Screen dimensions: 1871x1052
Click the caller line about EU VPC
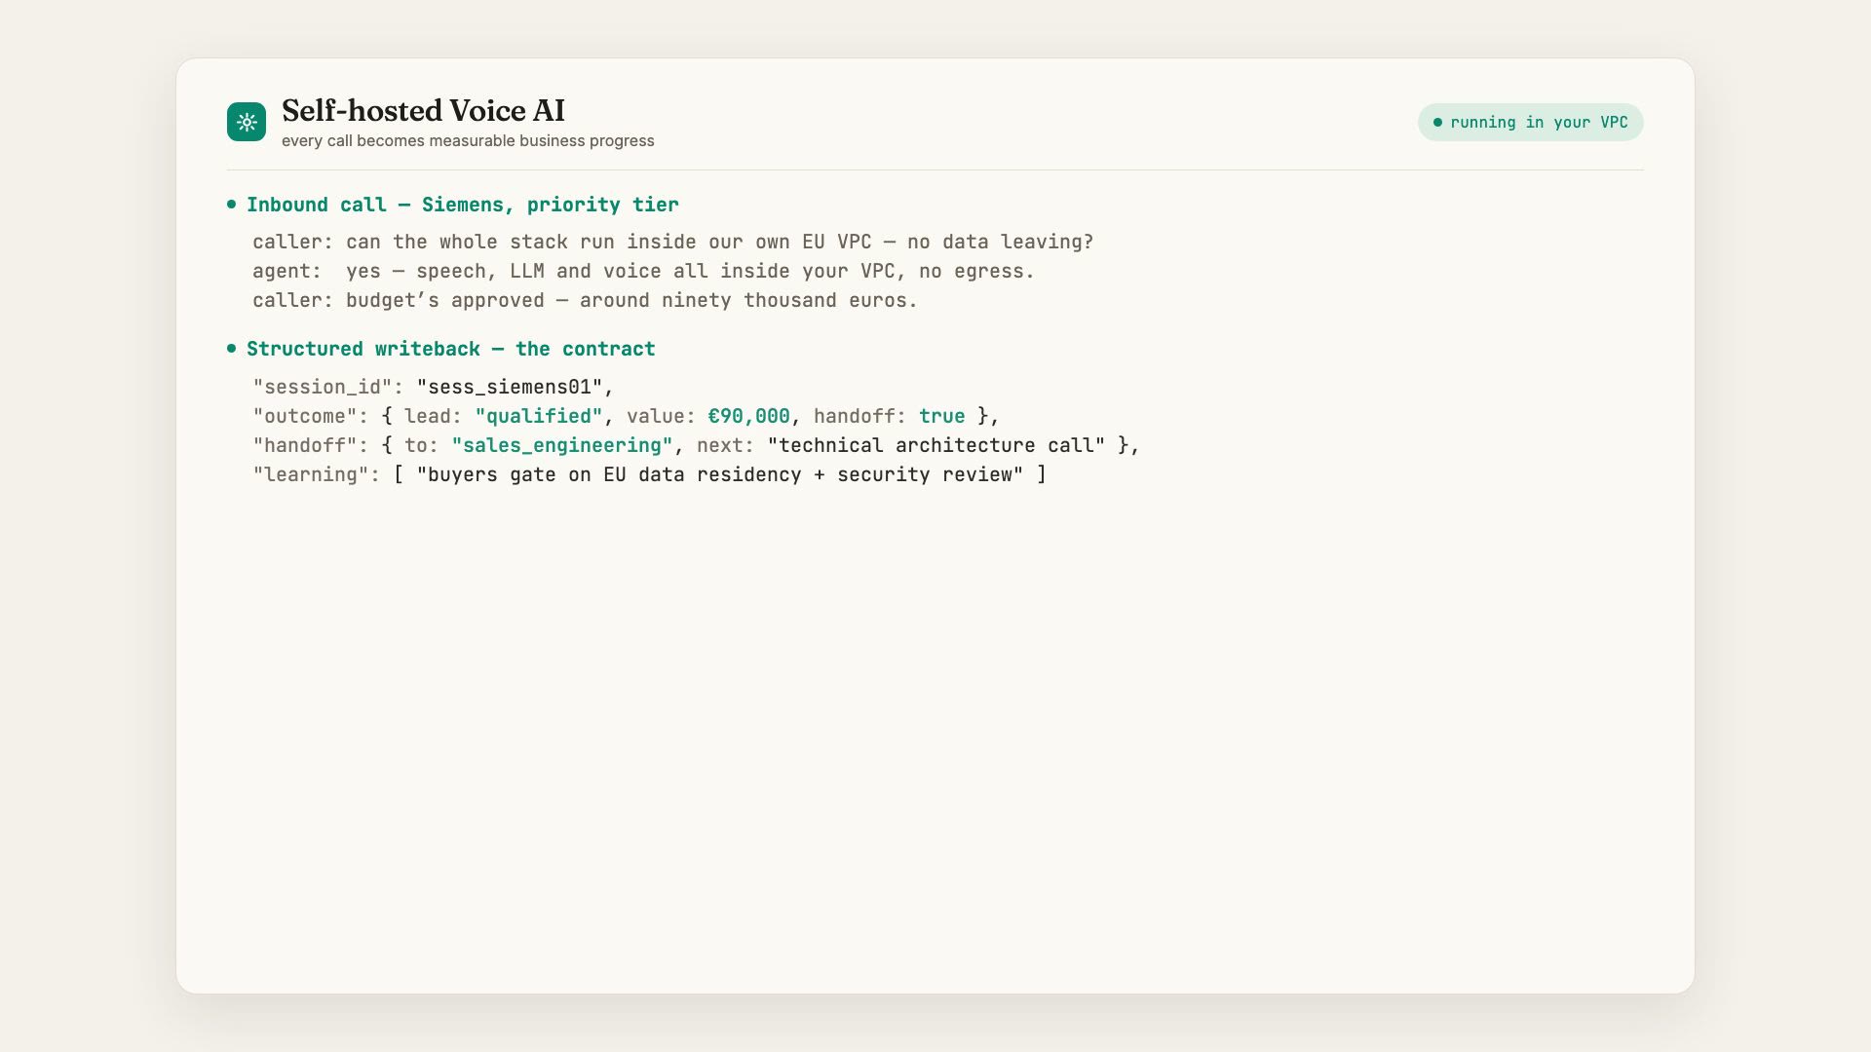672,242
